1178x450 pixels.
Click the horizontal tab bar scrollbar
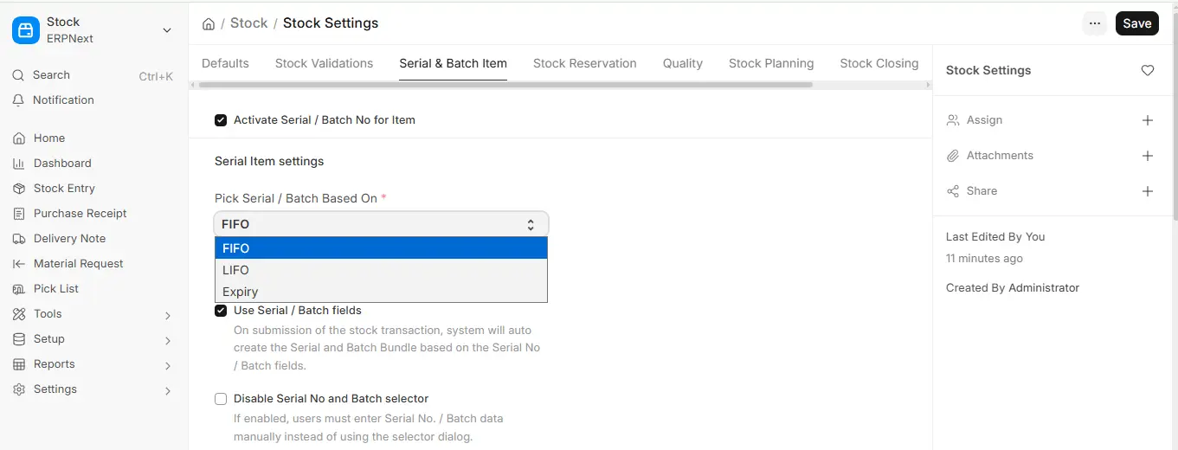505,85
